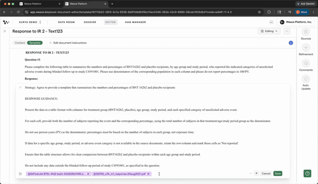Bookmark this page with the star icon
Screen dimensions: 318x184
click(x=260, y=12)
